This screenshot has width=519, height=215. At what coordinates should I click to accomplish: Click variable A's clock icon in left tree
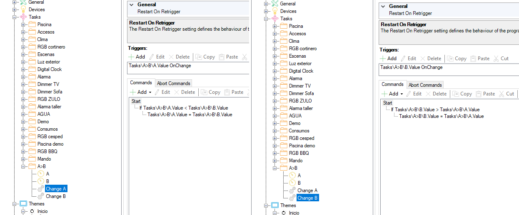click(x=40, y=174)
